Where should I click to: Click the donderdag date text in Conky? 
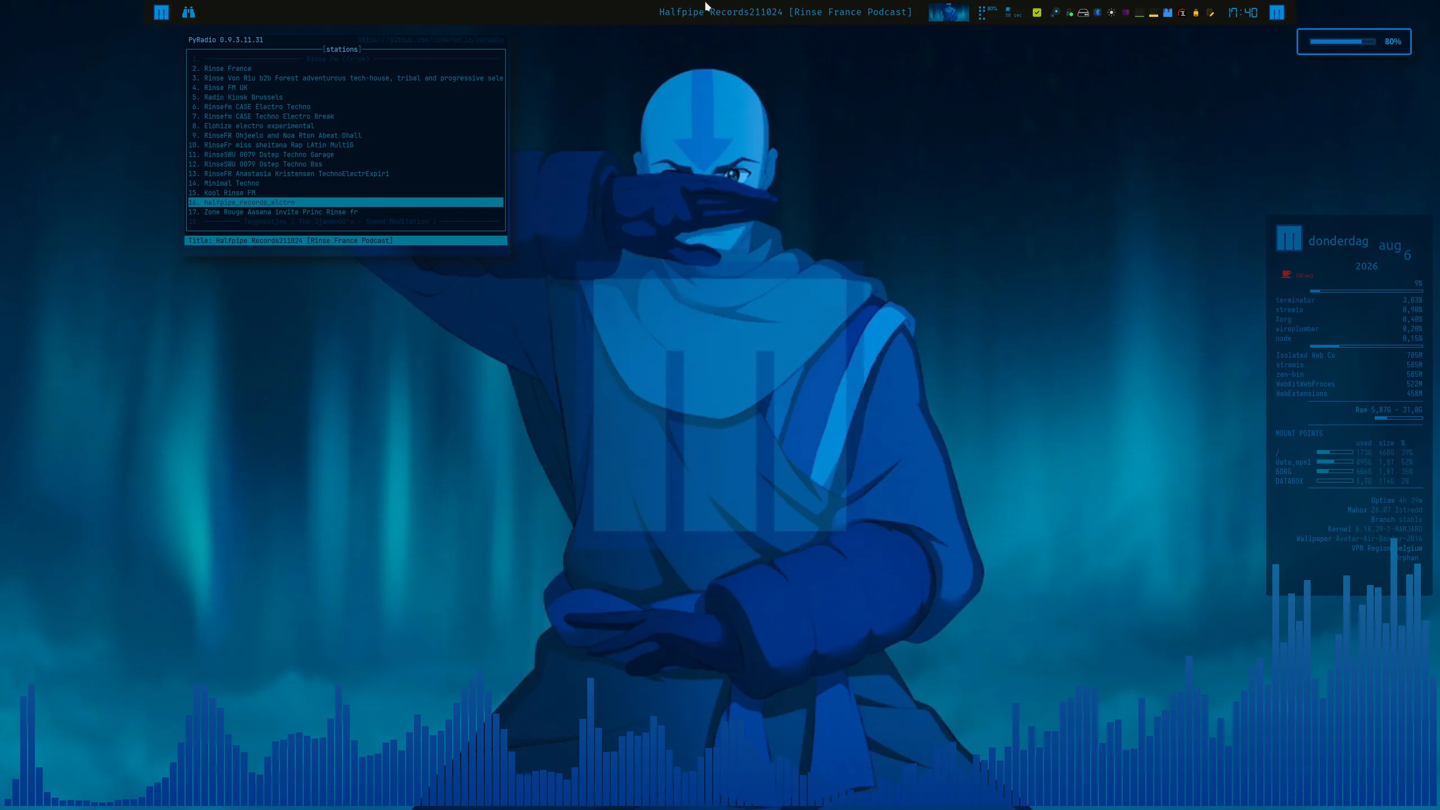coord(1338,241)
